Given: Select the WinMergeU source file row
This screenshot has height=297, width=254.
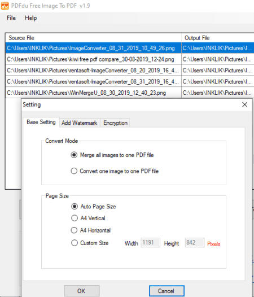Looking at the screenshot, I should click(x=93, y=93).
